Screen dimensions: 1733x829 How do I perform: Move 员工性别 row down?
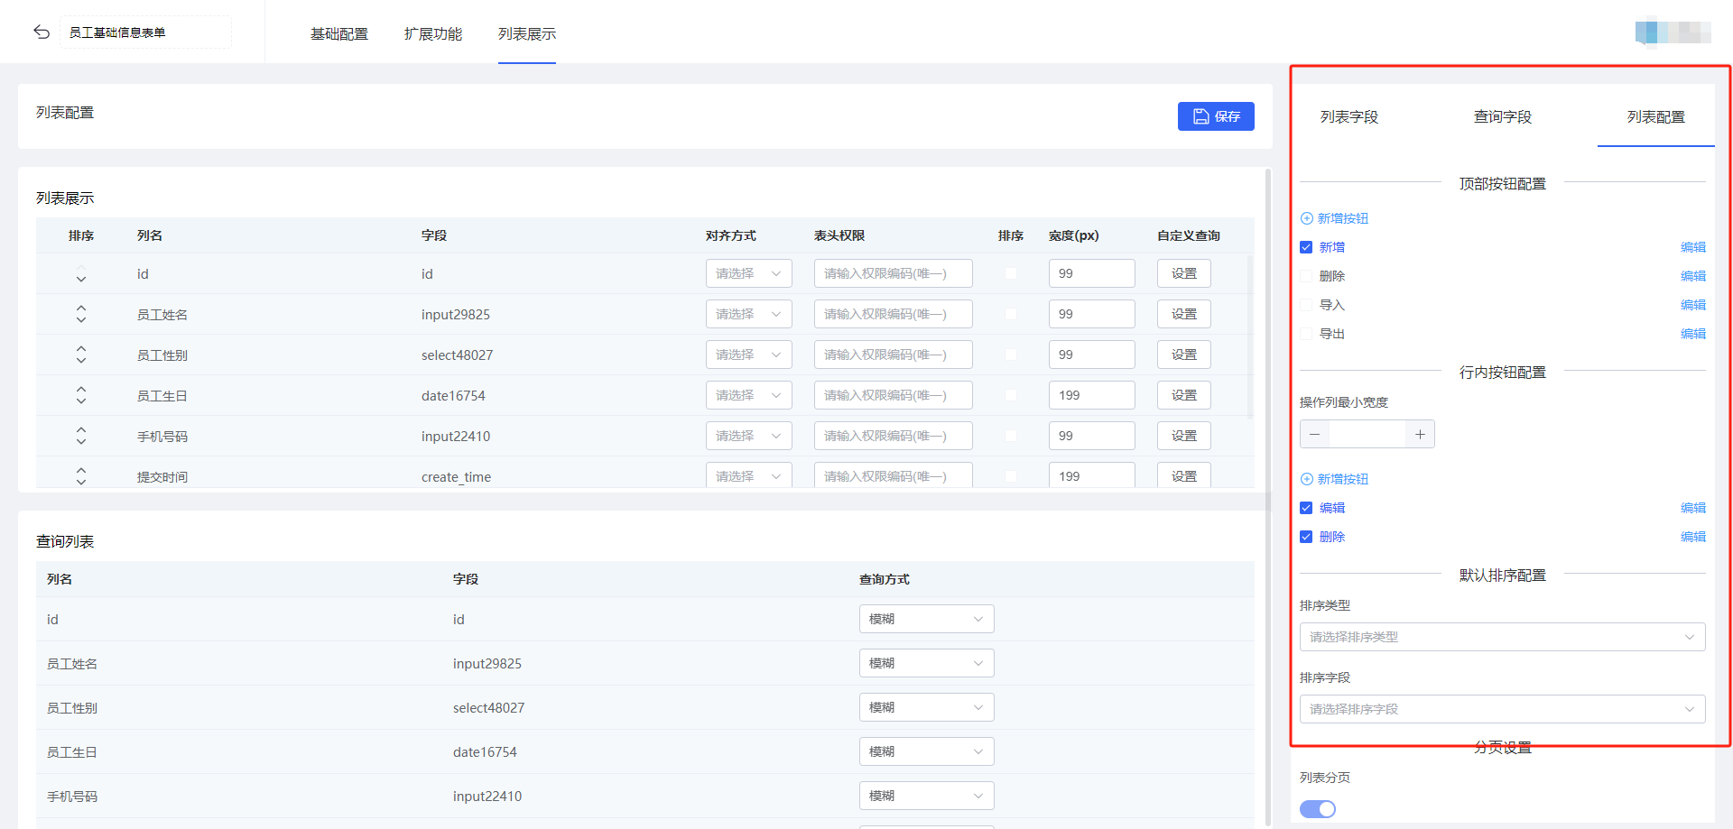click(x=81, y=361)
